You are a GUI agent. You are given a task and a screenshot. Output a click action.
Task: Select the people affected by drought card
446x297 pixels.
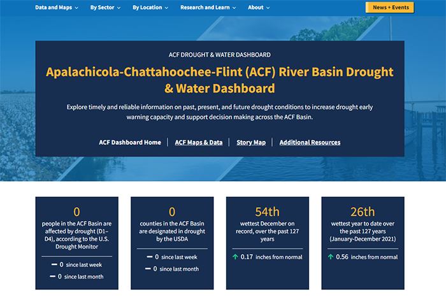(76, 229)
